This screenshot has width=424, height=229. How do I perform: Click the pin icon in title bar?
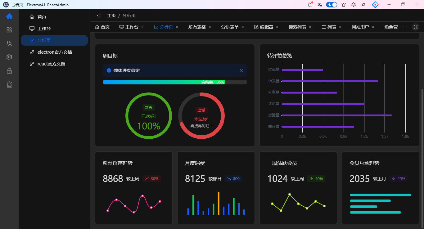[x=363, y=5]
